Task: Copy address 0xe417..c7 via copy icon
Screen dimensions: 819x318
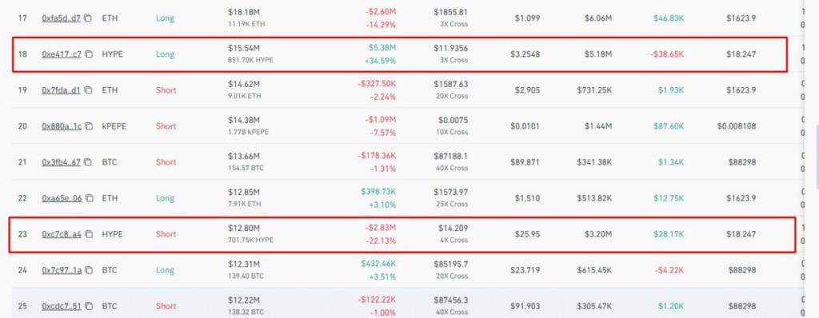Action: click(x=90, y=54)
